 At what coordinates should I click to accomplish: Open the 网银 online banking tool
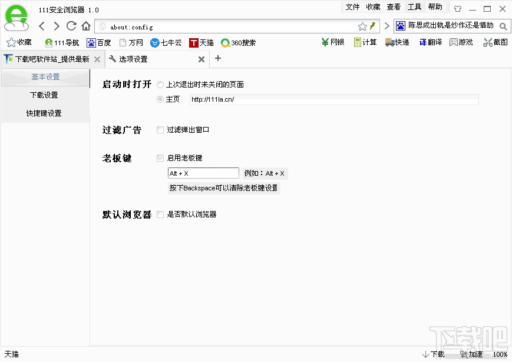coord(332,42)
